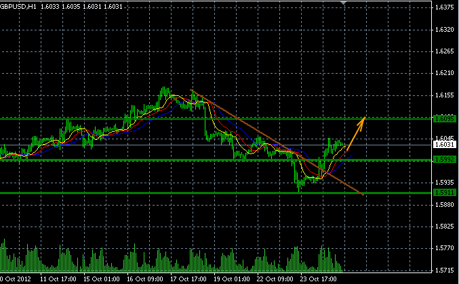
Task: Click the 1.6155 price scale value
Action: [x=444, y=95]
